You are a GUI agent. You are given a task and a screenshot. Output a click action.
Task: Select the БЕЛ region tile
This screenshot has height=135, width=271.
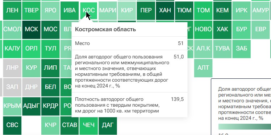[50, 87]
